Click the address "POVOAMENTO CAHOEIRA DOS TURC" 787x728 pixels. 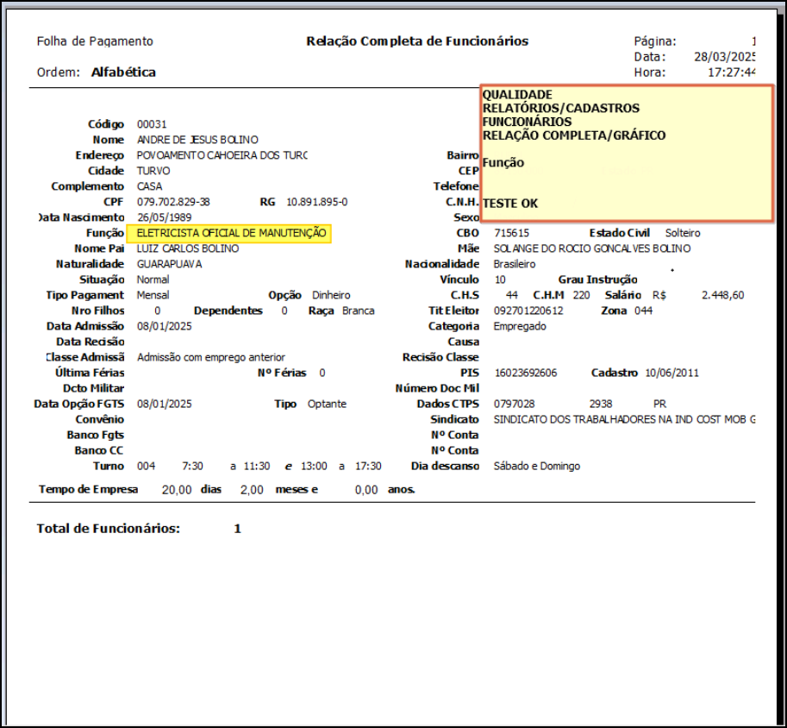(222, 155)
